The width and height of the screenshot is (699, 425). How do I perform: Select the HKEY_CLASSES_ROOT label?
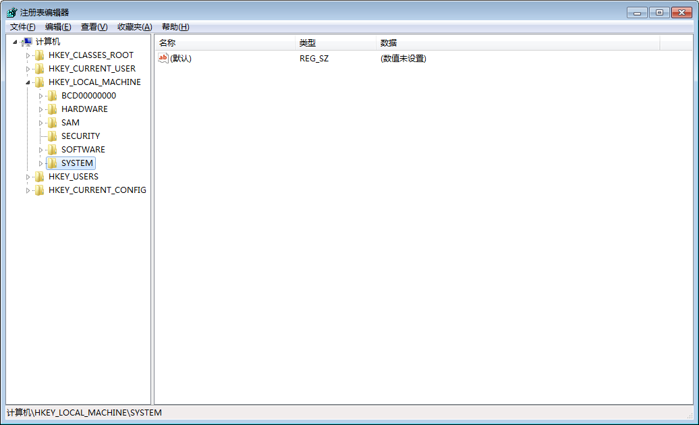[91, 55]
